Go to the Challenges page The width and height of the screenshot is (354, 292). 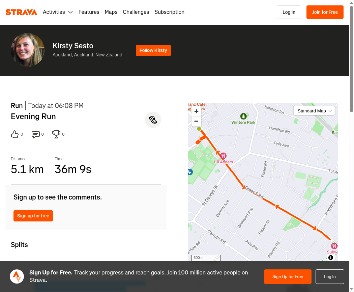click(136, 12)
